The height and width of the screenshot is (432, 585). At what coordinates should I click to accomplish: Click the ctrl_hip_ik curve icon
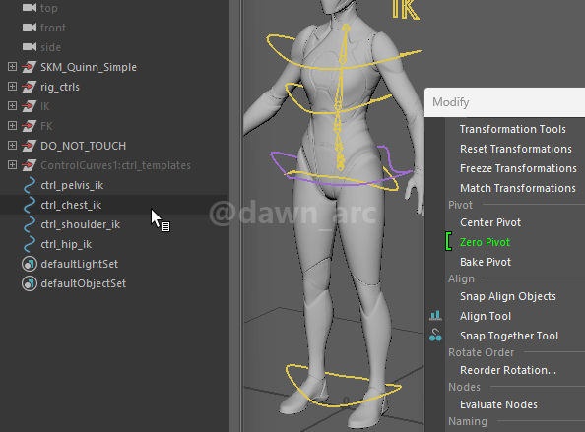click(x=30, y=244)
